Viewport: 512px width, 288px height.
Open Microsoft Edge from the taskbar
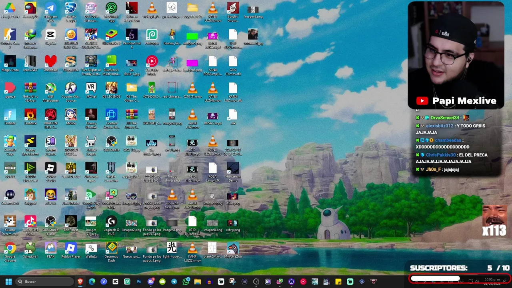tap(92, 282)
